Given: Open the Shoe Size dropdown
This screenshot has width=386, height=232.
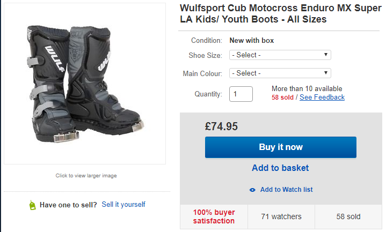Looking at the screenshot, I should (280, 55).
